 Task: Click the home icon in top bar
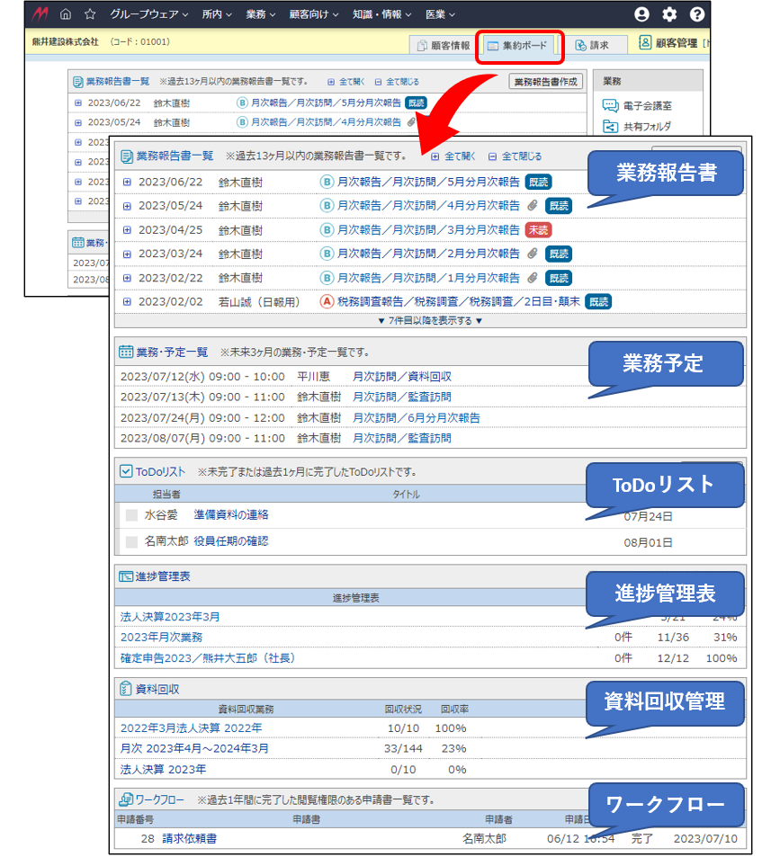click(66, 14)
